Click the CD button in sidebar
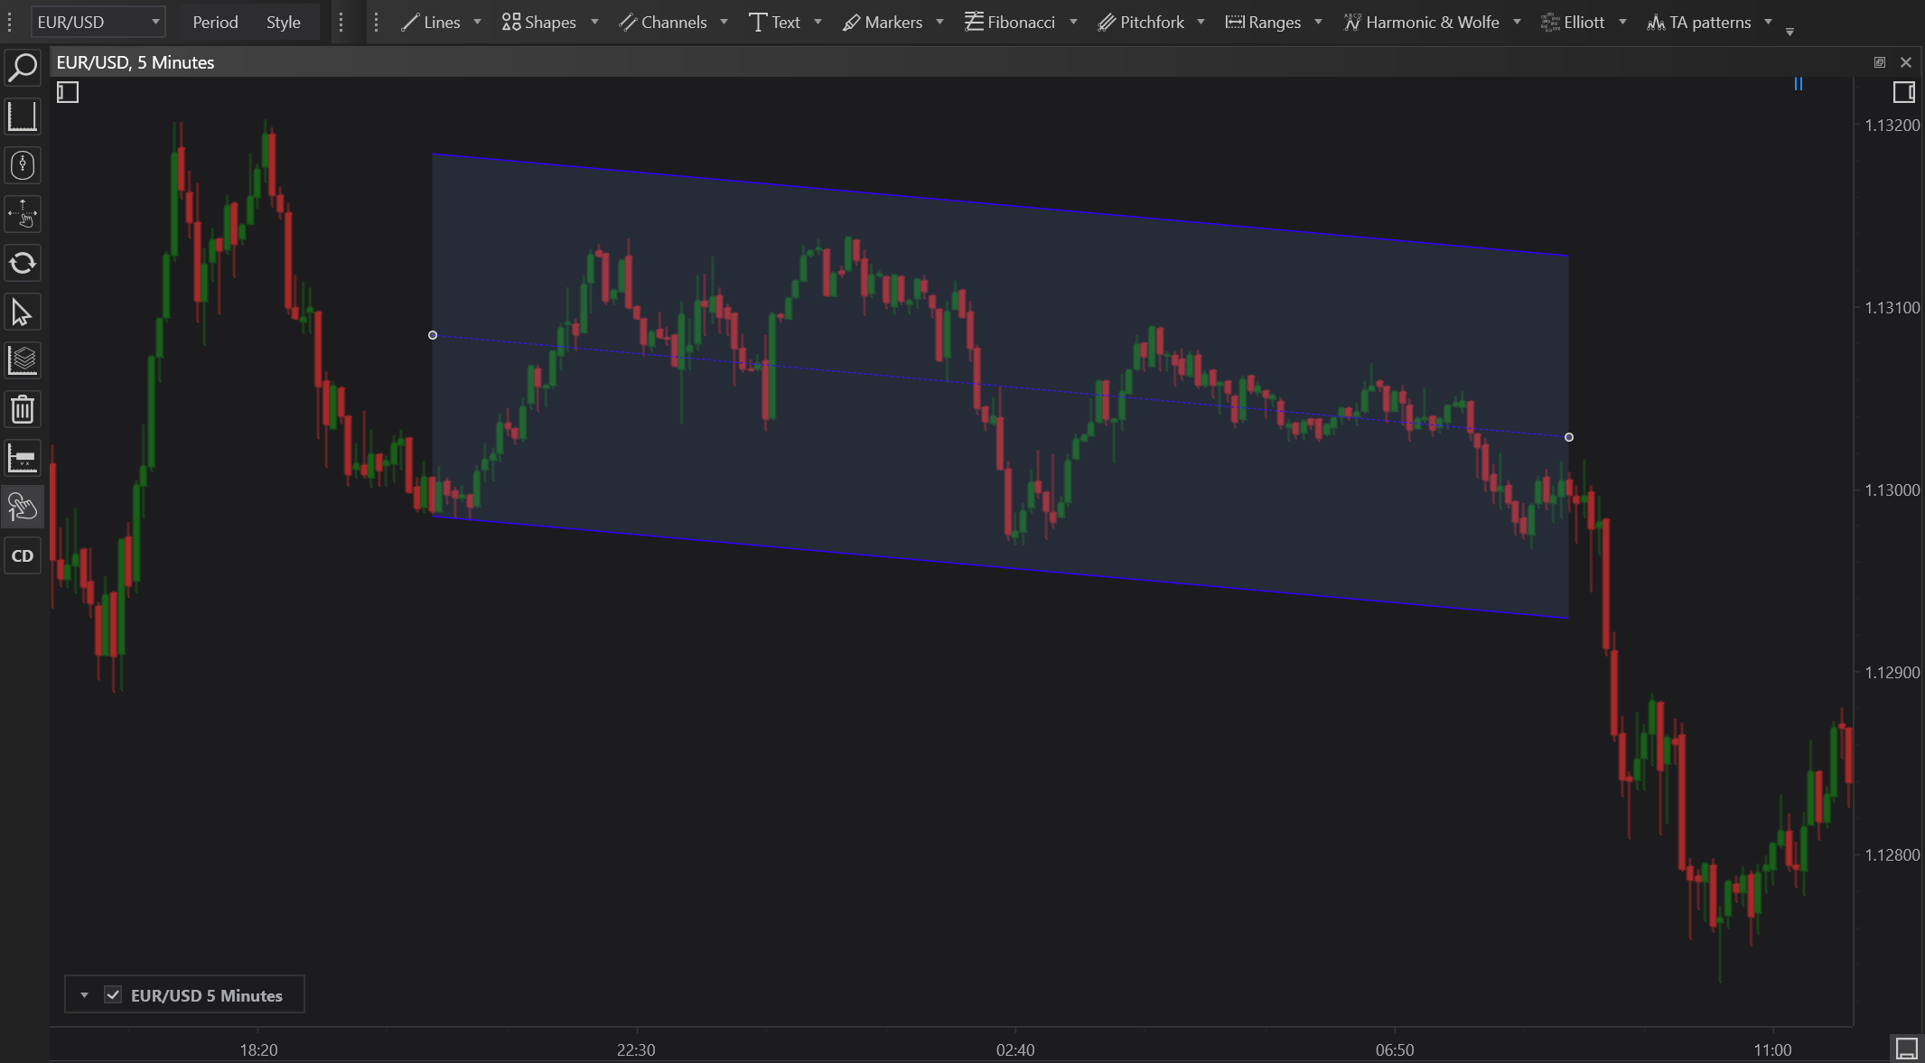 [x=23, y=555]
